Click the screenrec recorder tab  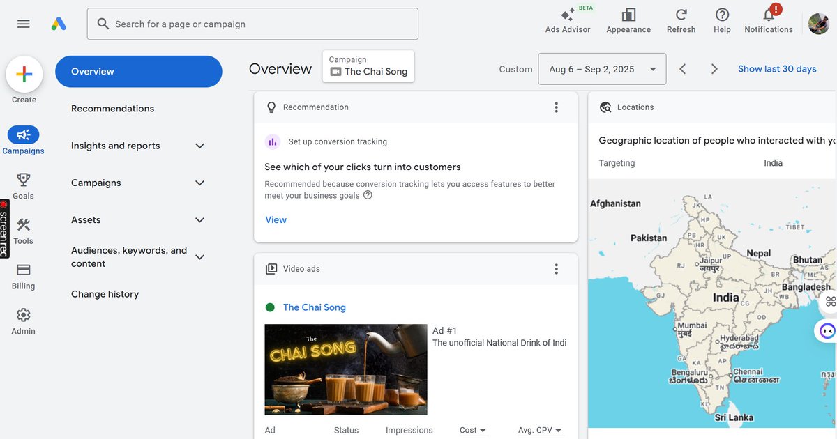click(x=4, y=229)
